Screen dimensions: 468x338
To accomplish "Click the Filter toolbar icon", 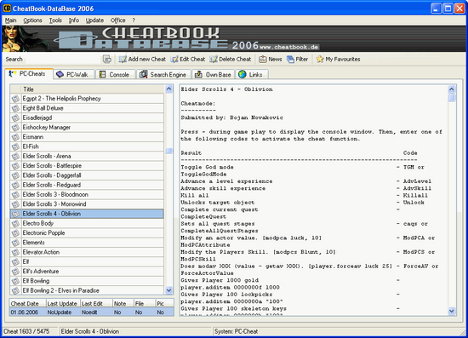I will point(290,59).
